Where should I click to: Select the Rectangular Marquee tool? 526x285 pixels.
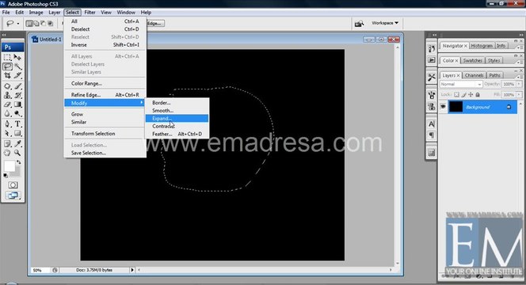[7, 57]
